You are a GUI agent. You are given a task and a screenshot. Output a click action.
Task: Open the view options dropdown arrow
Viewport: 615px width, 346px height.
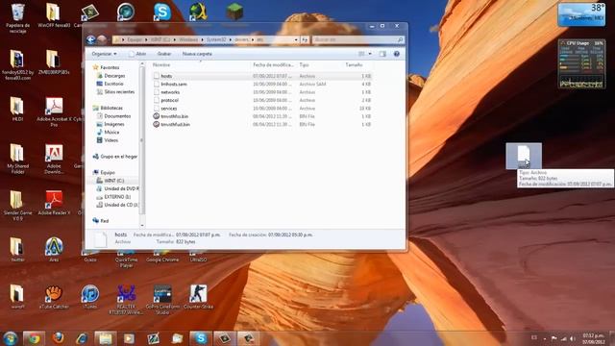pyautogui.click(x=370, y=54)
